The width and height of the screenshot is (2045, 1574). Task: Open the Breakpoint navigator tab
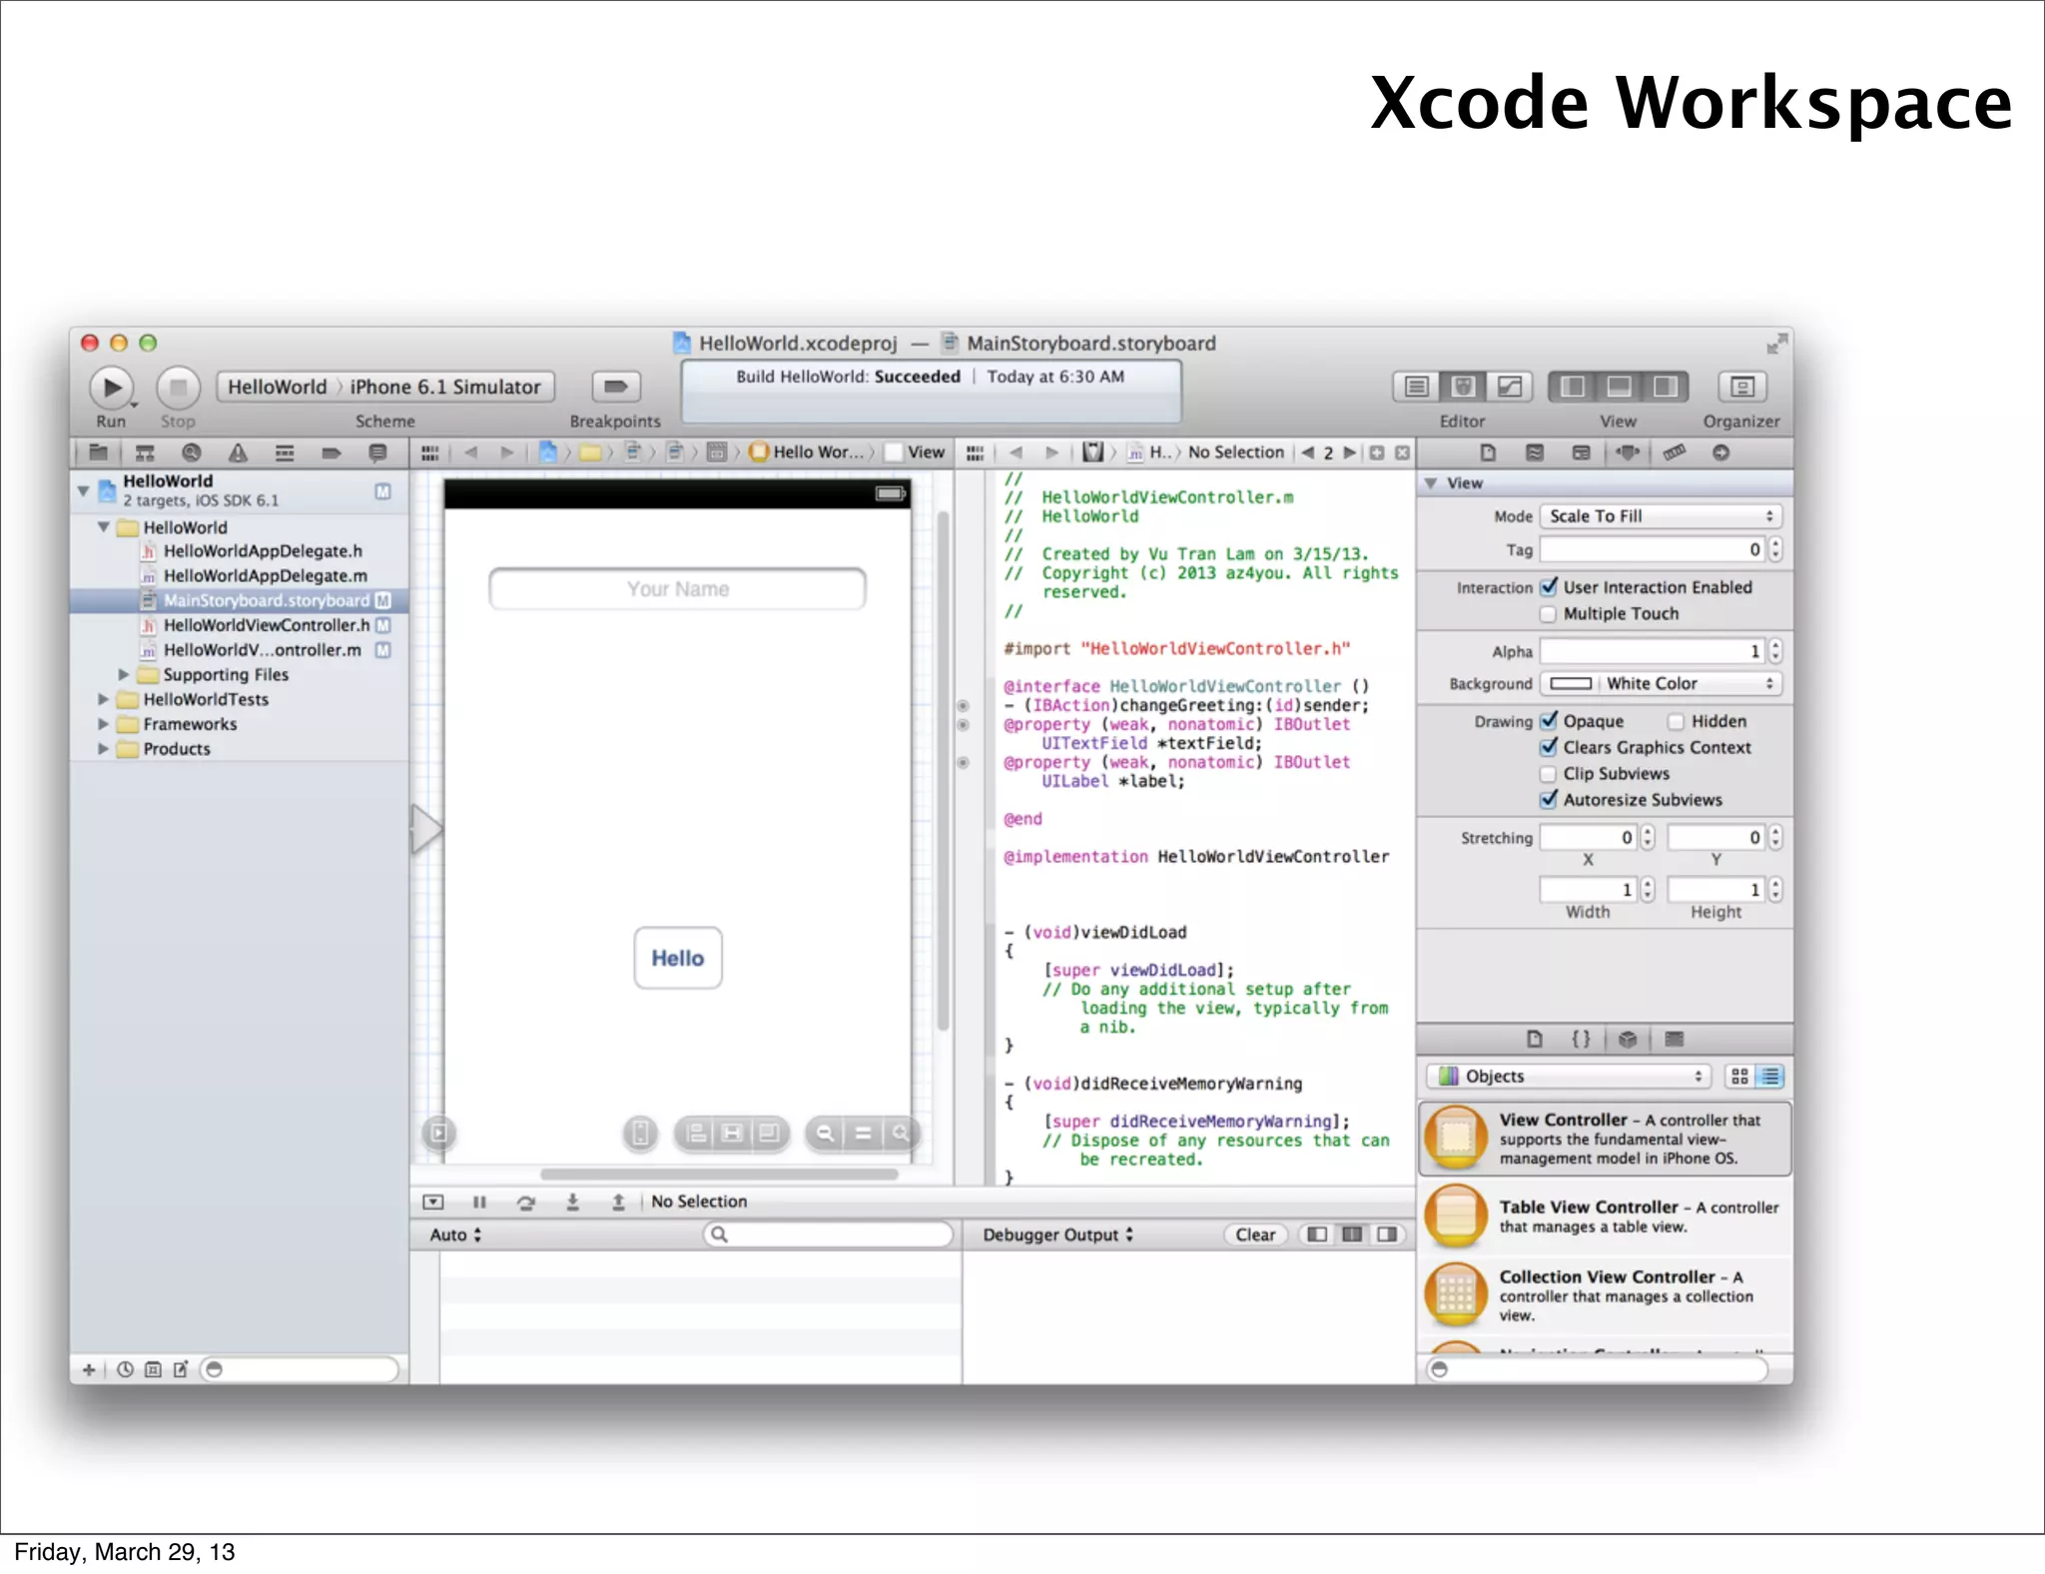(332, 452)
